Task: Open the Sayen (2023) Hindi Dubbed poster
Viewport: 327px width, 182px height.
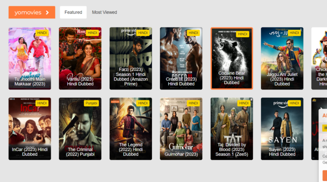Action: (x=282, y=129)
